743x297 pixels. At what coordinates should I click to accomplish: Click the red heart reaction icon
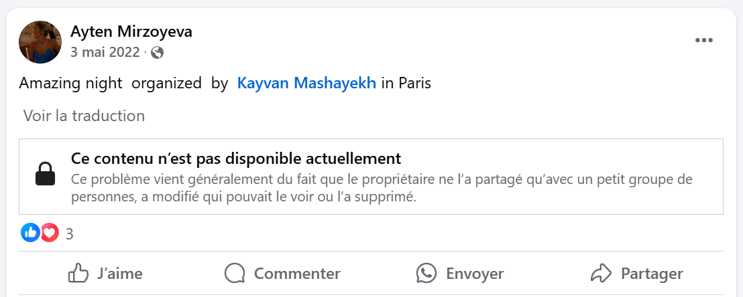(x=49, y=233)
